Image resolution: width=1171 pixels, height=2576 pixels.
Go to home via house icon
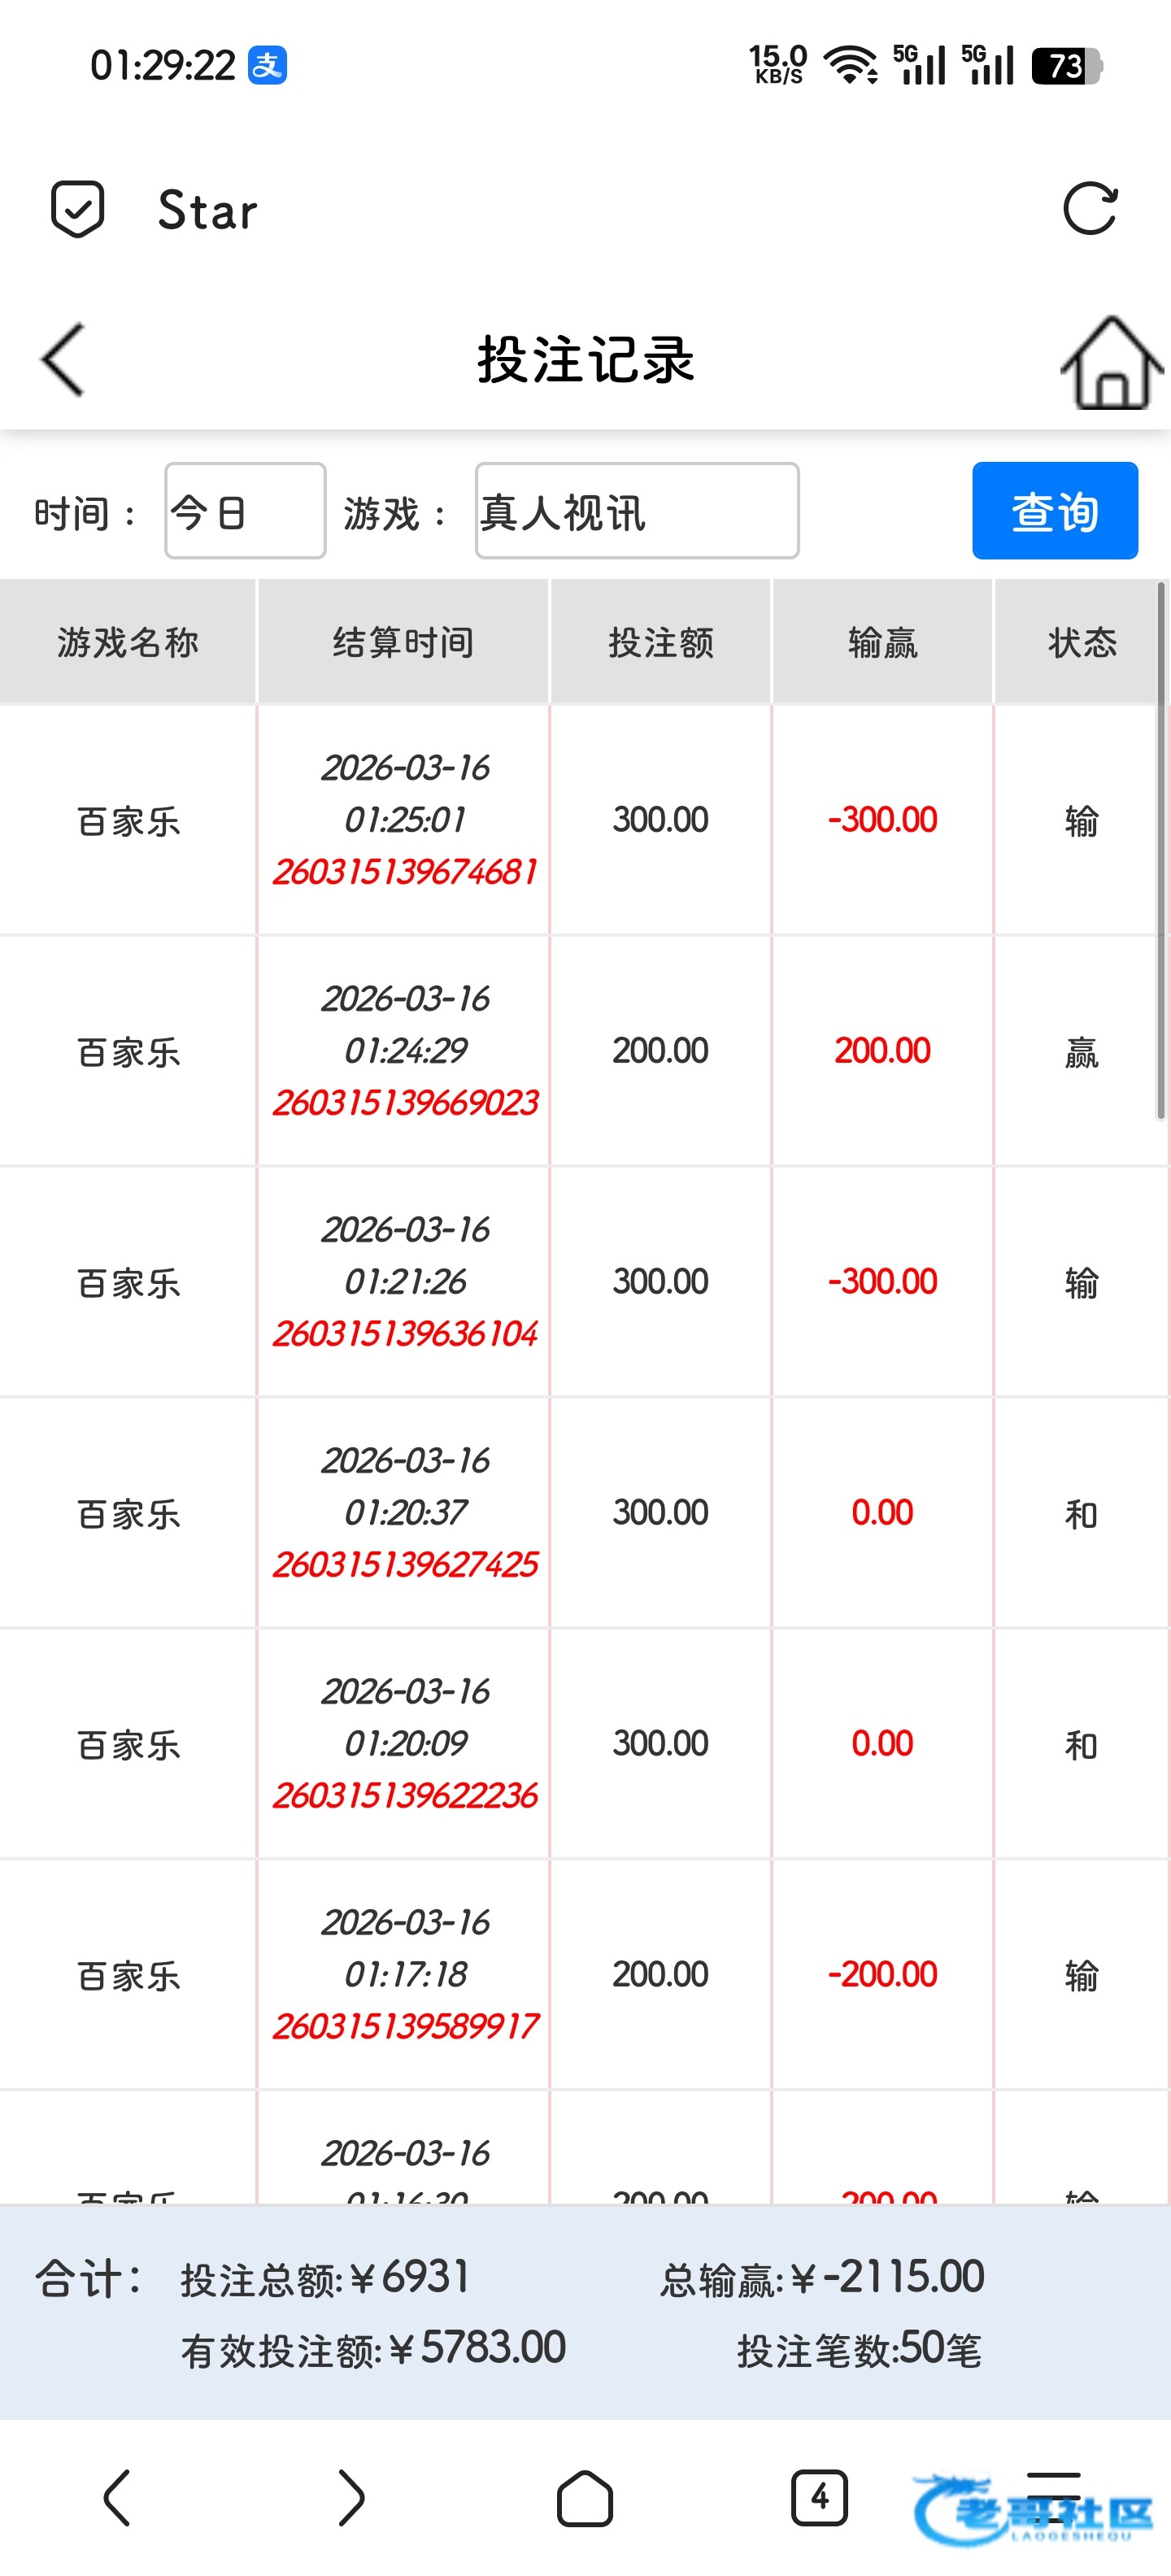[x=1112, y=362]
